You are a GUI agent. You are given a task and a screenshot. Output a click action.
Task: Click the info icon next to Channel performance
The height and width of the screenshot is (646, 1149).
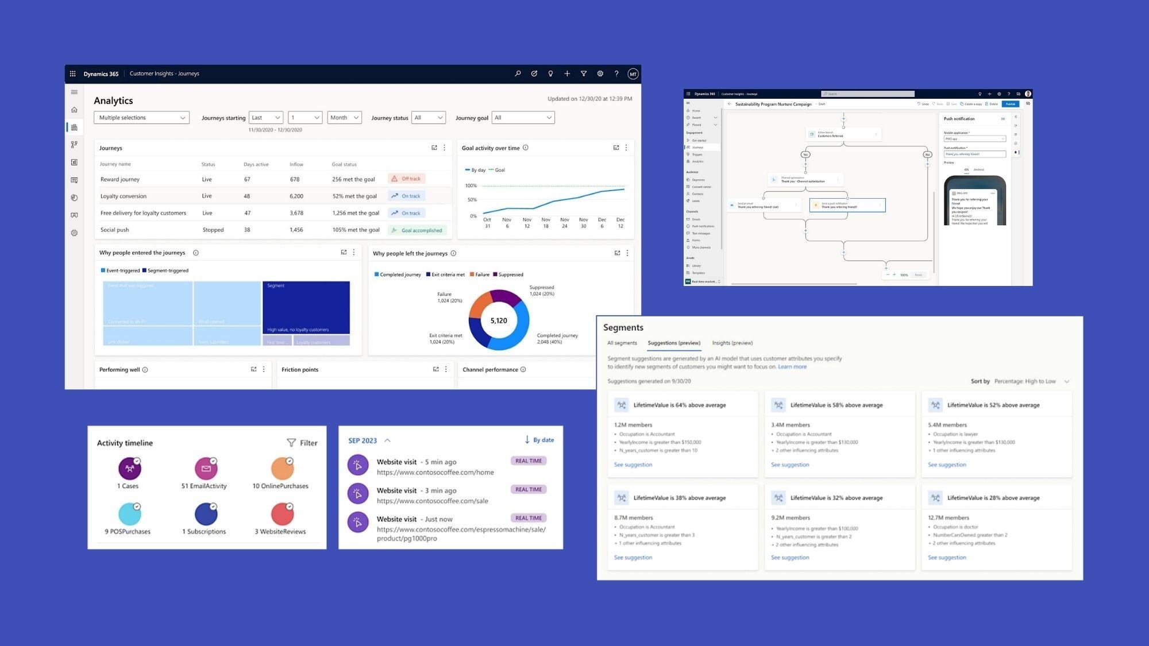point(523,369)
